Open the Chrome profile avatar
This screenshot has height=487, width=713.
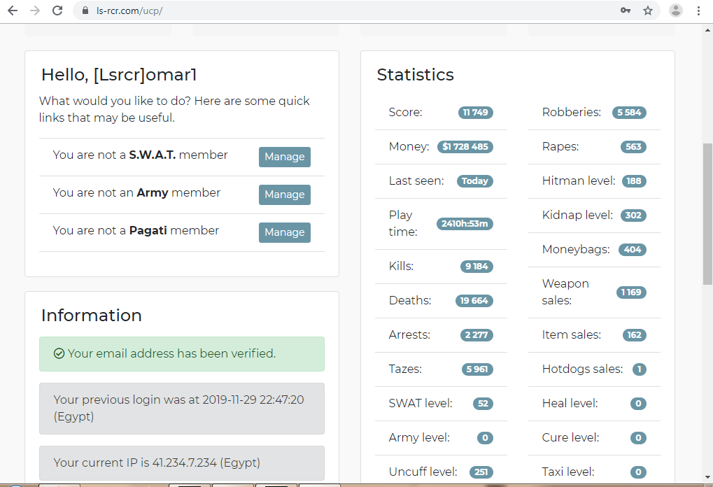676,10
